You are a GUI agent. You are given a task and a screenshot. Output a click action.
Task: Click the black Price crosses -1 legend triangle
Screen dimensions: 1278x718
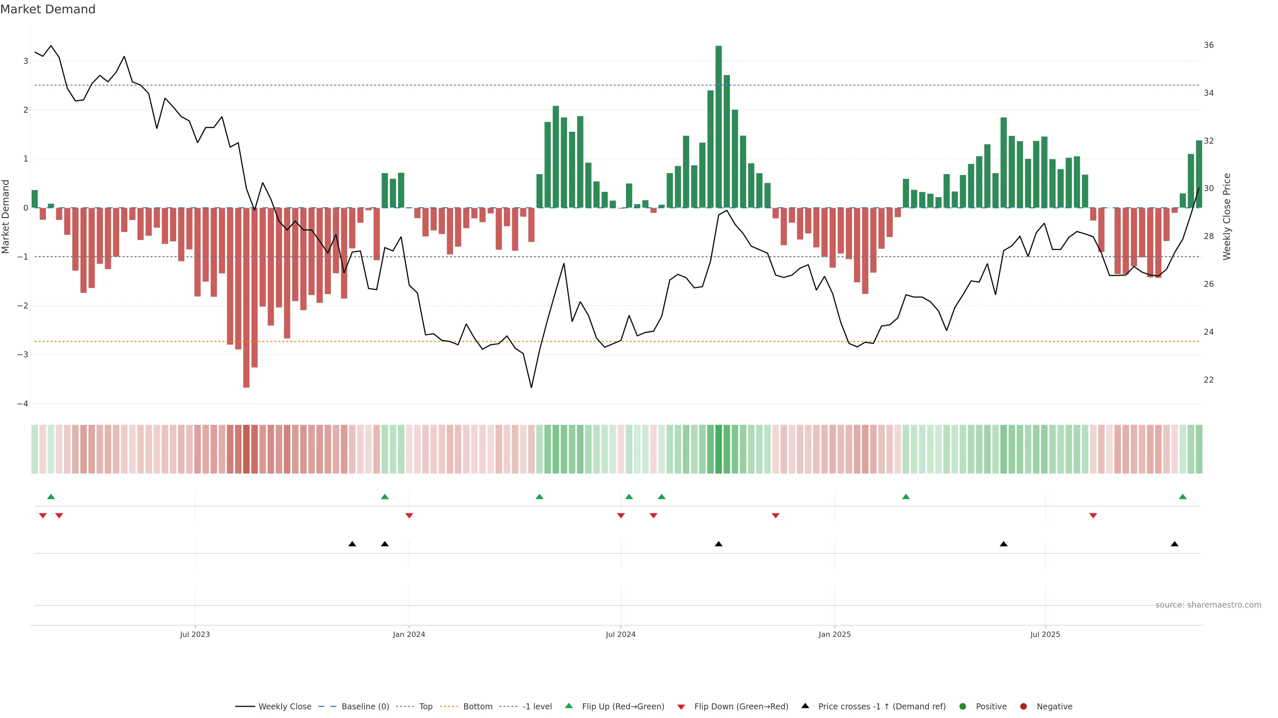click(x=805, y=706)
